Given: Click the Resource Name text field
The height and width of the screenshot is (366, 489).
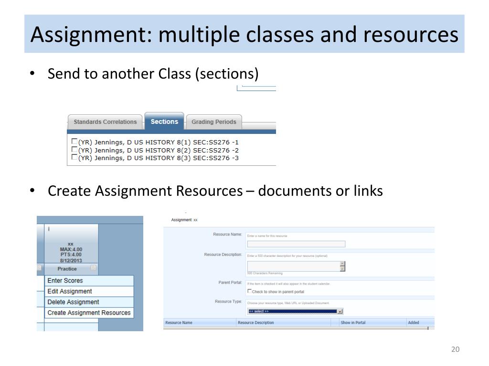Looking at the screenshot, I should click(296, 244).
